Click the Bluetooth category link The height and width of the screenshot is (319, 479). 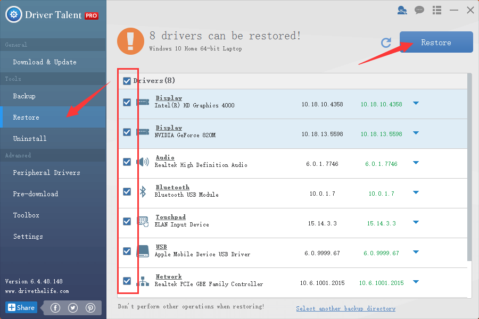point(172,187)
